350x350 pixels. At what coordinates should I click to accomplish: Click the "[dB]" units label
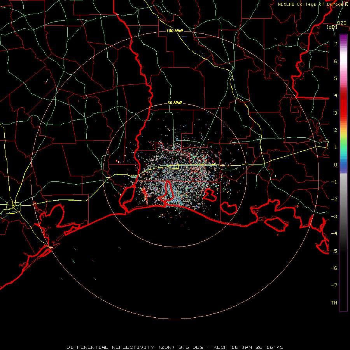(332, 27)
